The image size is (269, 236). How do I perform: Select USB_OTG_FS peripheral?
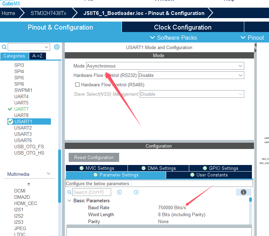tap(29, 147)
